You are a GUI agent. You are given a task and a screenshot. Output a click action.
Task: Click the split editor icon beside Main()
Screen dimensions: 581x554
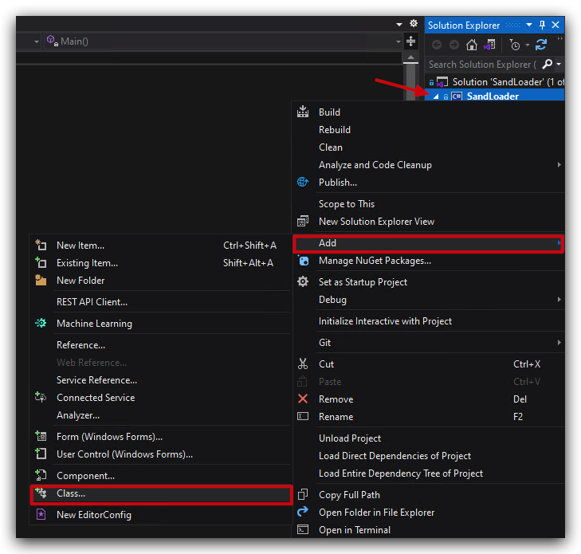coord(410,41)
